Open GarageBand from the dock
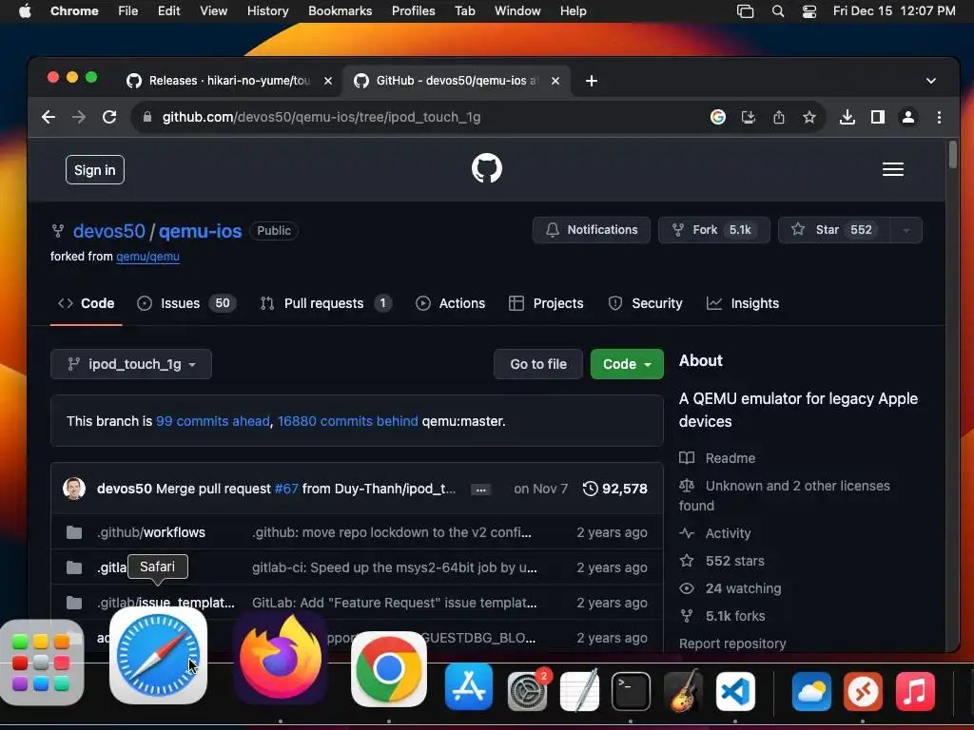 [x=683, y=691]
